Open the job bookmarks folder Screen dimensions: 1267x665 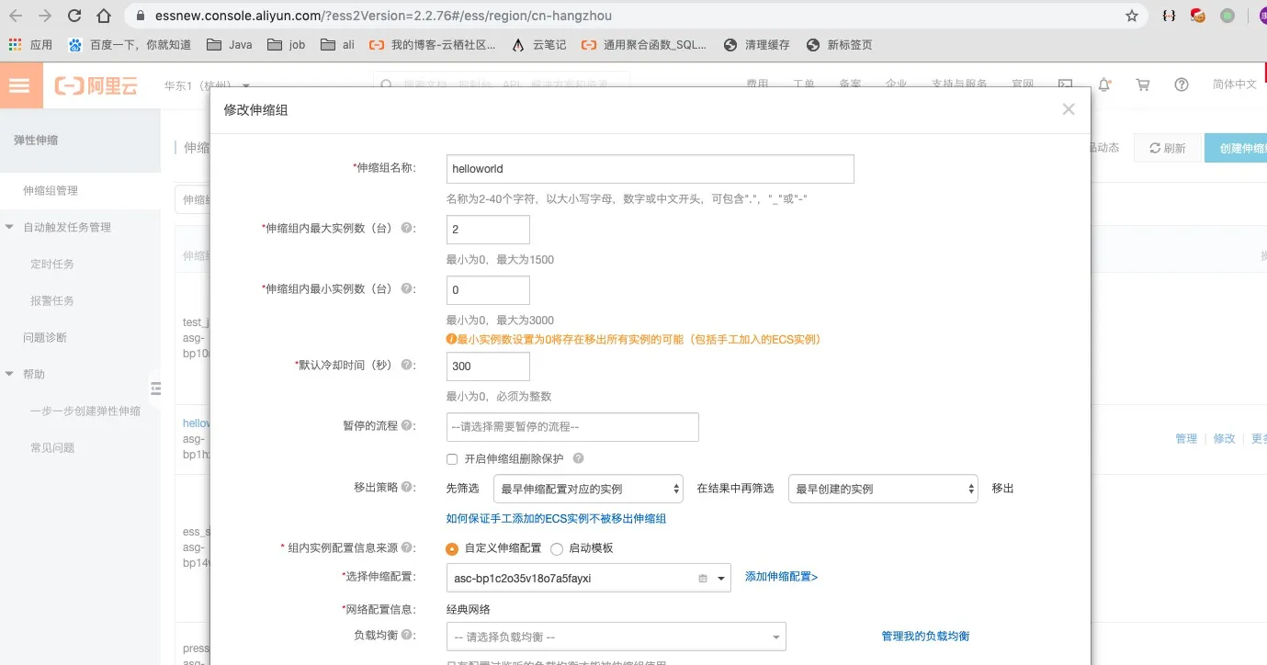286,44
